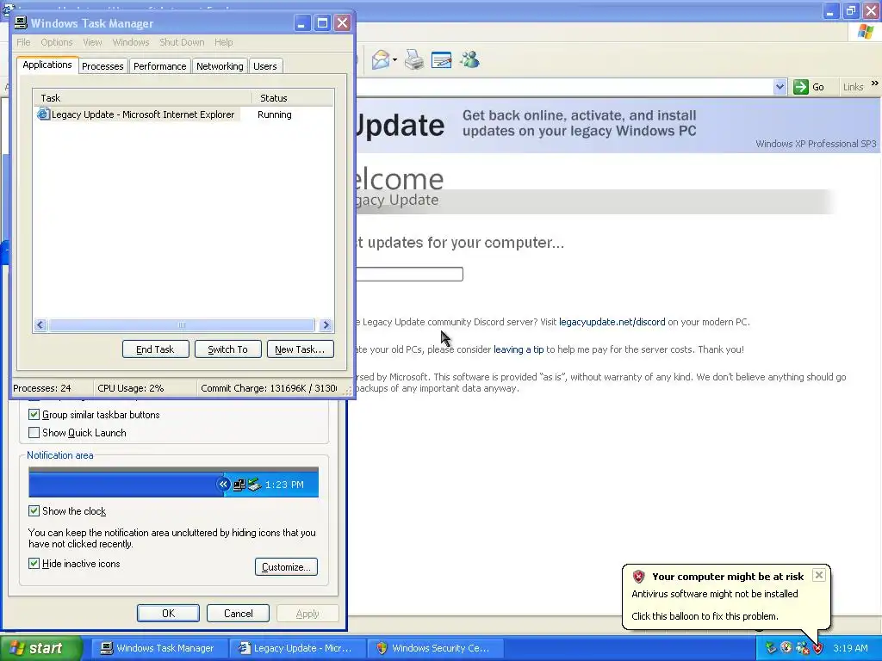
Task: Switch to the Processes tab
Action: pos(102,65)
